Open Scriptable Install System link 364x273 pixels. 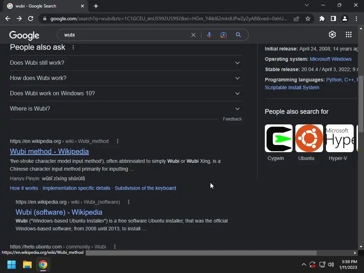(x=292, y=87)
